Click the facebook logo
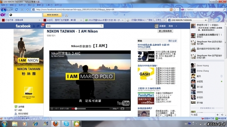The height and width of the screenshot is (127, 227). (23, 26)
